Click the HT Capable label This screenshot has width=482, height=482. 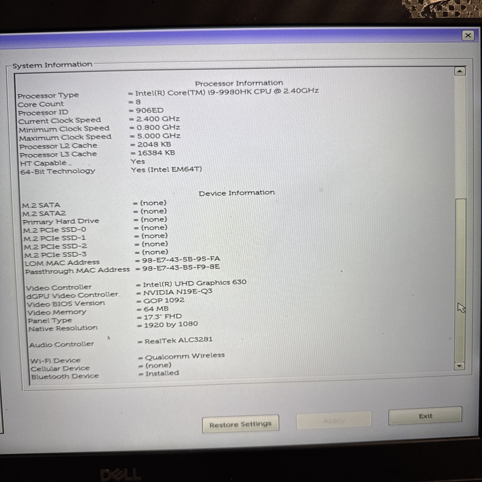click(x=43, y=163)
